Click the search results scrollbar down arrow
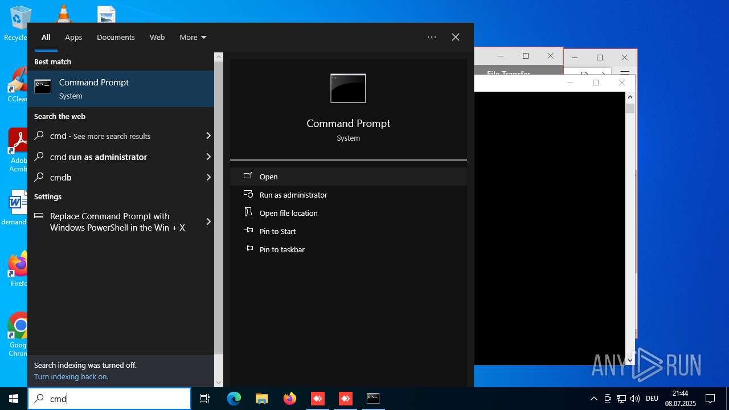This screenshot has width=729, height=410. click(219, 383)
